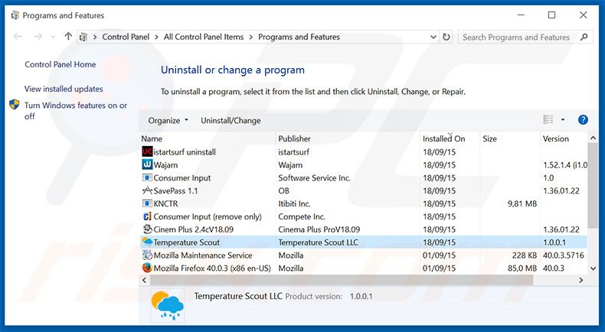Click the help question mark icon
605x332 pixels.
pyautogui.click(x=583, y=120)
